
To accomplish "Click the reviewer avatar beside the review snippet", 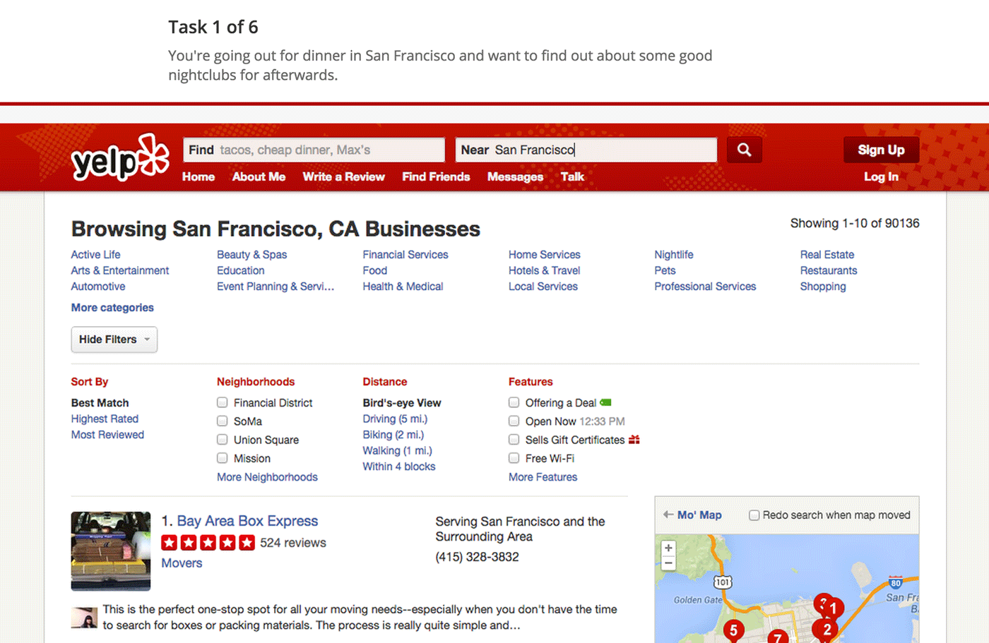I will point(84,618).
